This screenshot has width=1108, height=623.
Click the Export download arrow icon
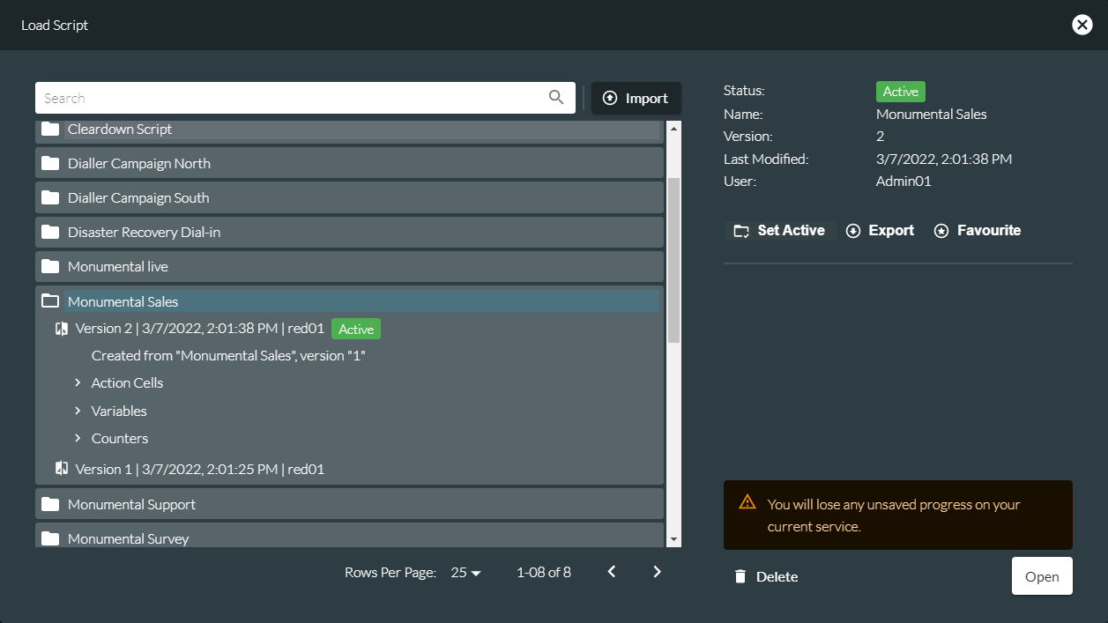(853, 231)
